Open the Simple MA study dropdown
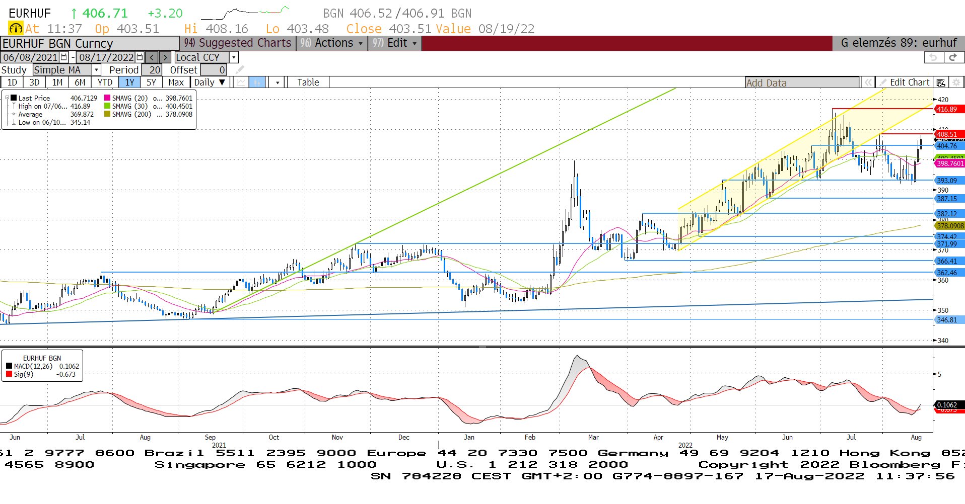The image size is (965, 504). [96, 70]
